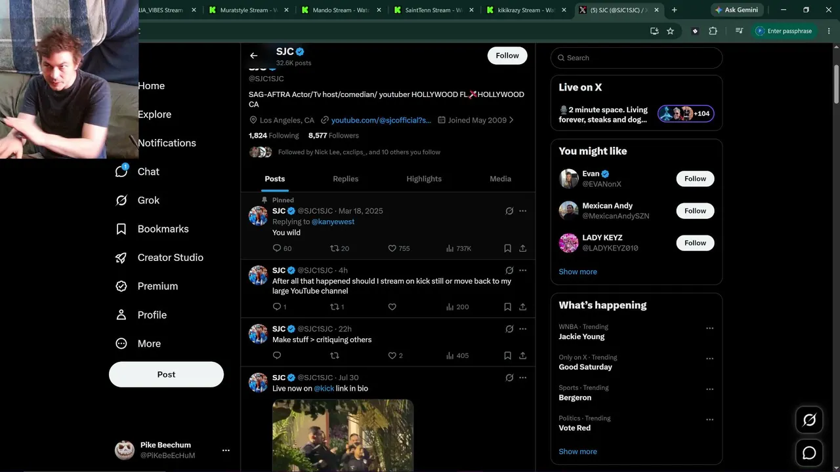The width and height of the screenshot is (840, 472).
Task: Click the Post button
Action: point(166,374)
